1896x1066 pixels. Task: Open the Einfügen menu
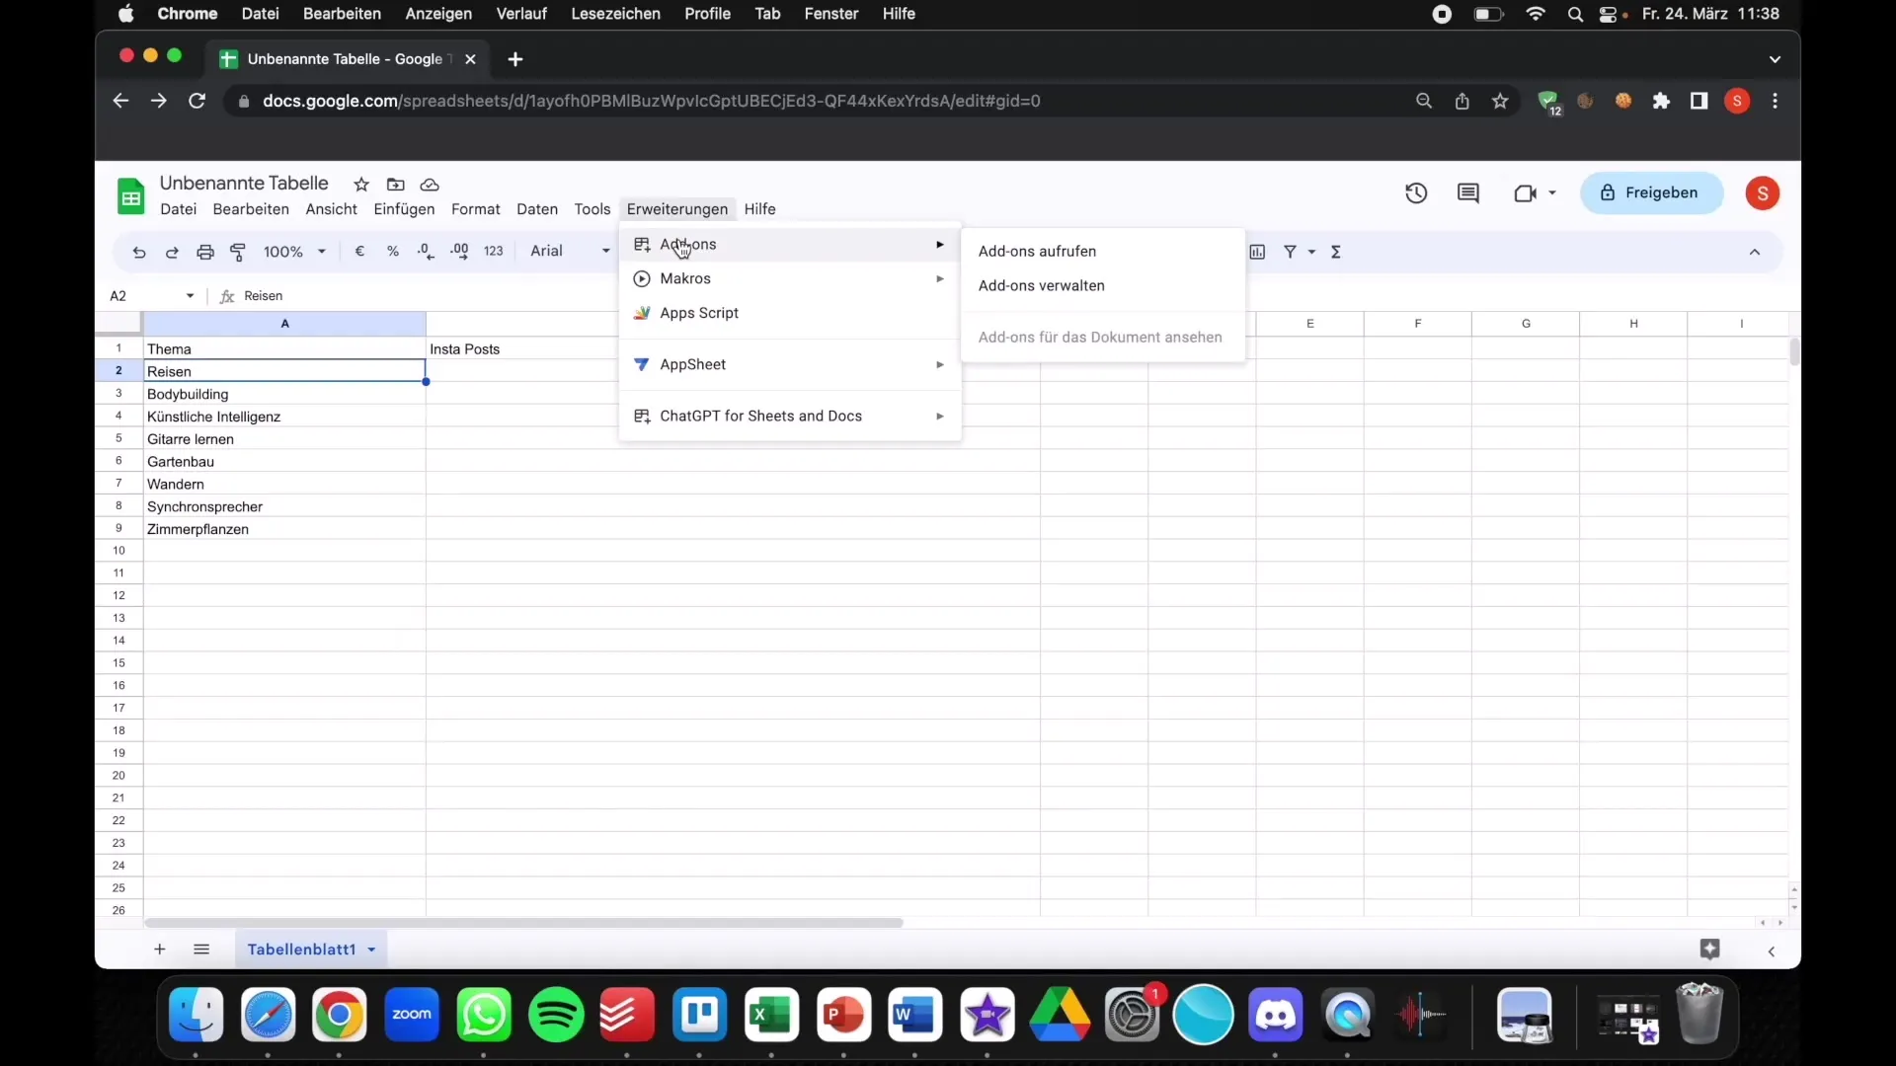click(404, 209)
